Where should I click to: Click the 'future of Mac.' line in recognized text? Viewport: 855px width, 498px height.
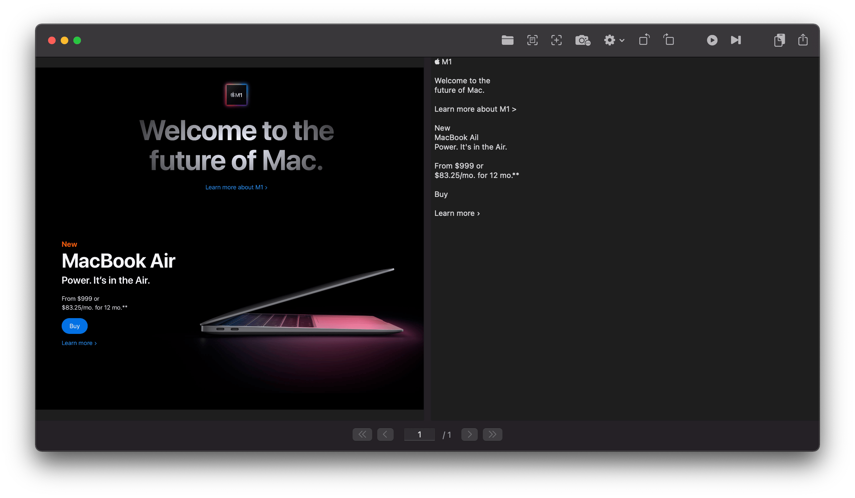459,90
